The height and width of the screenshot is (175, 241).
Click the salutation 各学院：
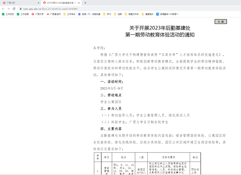[99, 48]
